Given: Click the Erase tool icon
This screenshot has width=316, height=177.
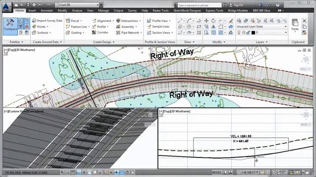Looking at the screenshot, I should point(231,21).
